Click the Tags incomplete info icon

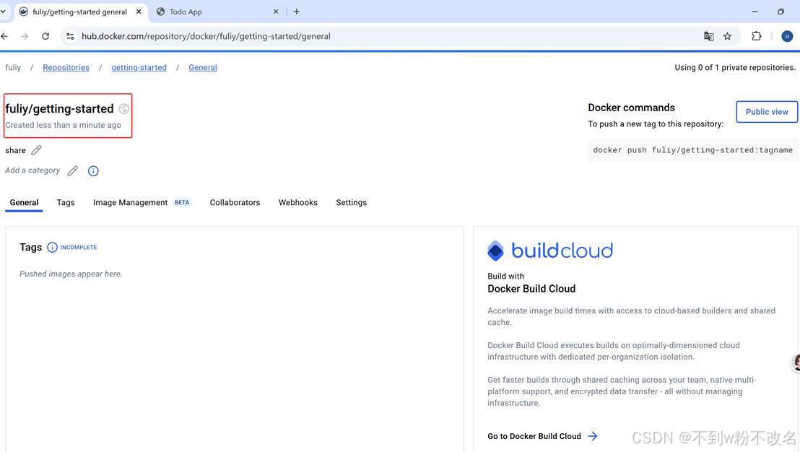(x=52, y=248)
